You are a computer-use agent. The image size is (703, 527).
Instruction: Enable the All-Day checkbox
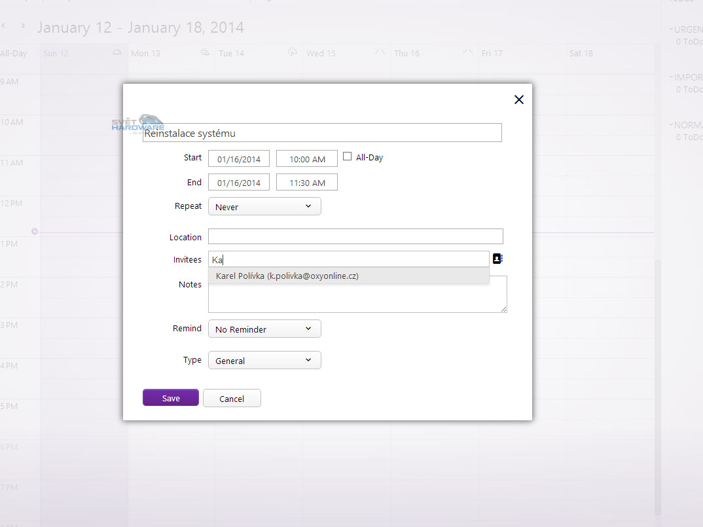(x=348, y=156)
